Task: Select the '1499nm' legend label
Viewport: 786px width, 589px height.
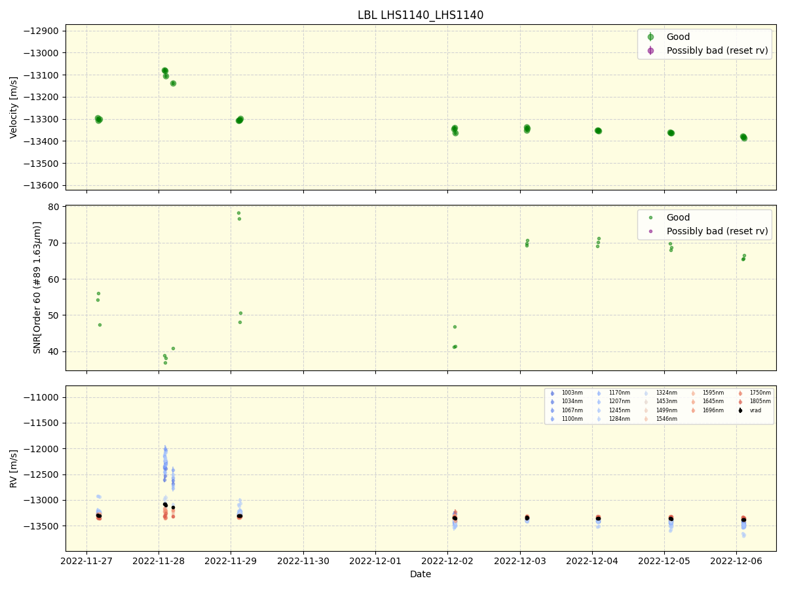Action: 667,410
